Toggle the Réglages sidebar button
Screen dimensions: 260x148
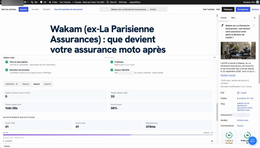[228, 9]
